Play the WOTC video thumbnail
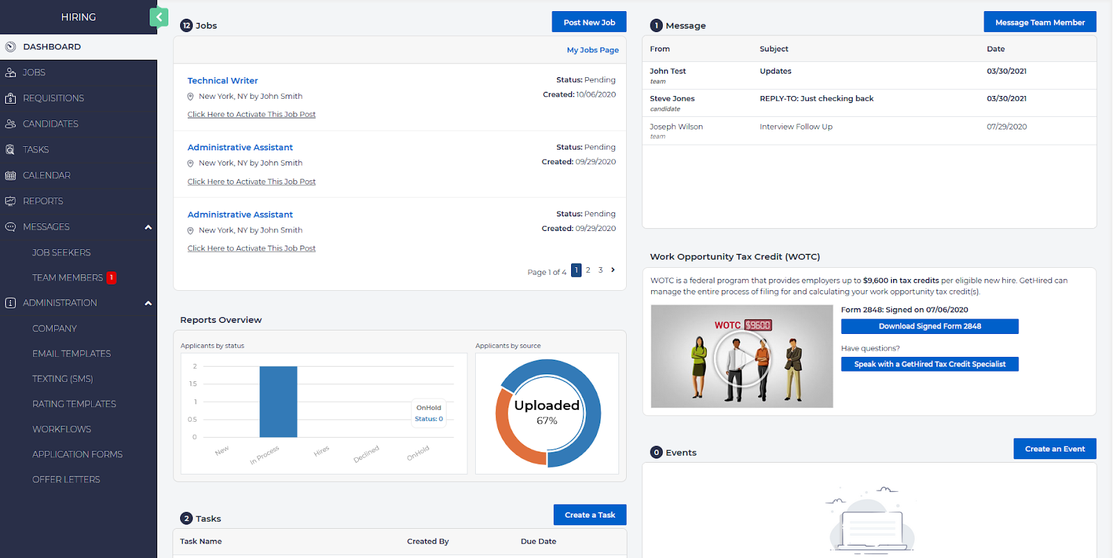Screen dimensions: 1113x558 (x=742, y=358)
